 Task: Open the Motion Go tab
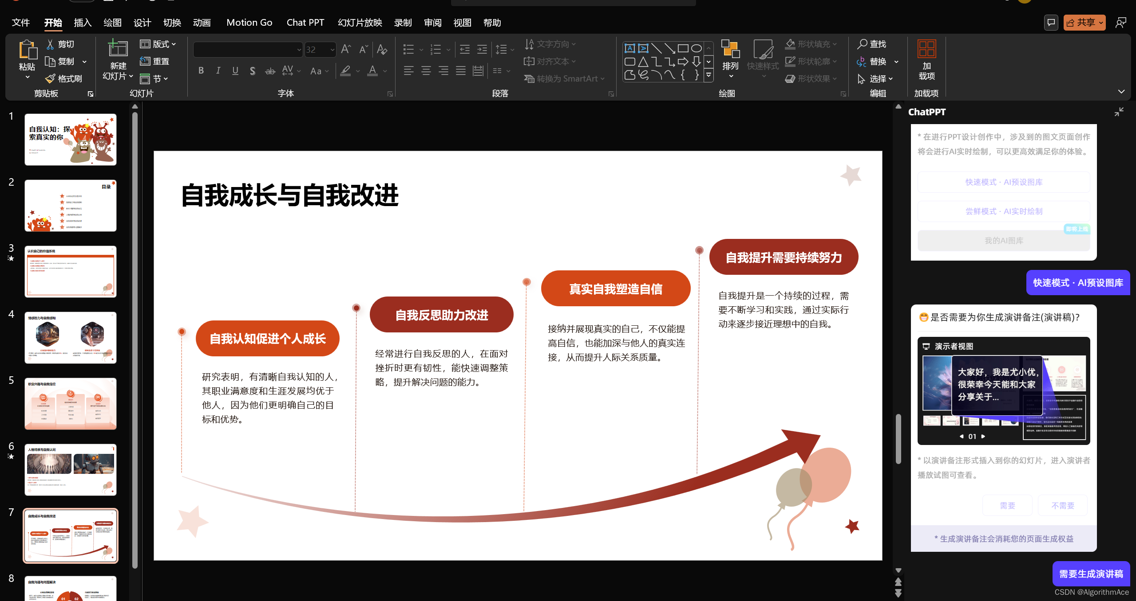(x=249, y=23)
